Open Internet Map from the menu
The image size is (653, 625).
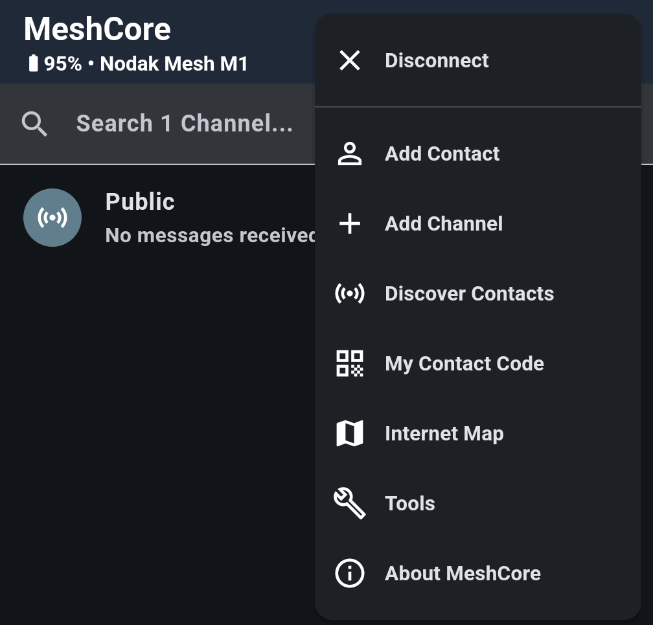tap(444, 435)
